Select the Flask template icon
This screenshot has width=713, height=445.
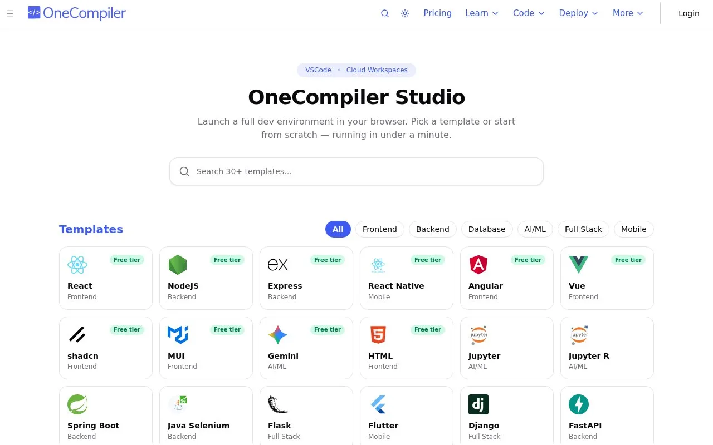(x=278, y=404)
